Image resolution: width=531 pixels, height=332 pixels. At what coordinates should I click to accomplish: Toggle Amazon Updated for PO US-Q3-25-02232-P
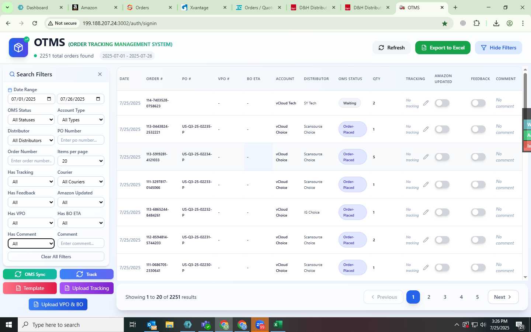(442, 212)
